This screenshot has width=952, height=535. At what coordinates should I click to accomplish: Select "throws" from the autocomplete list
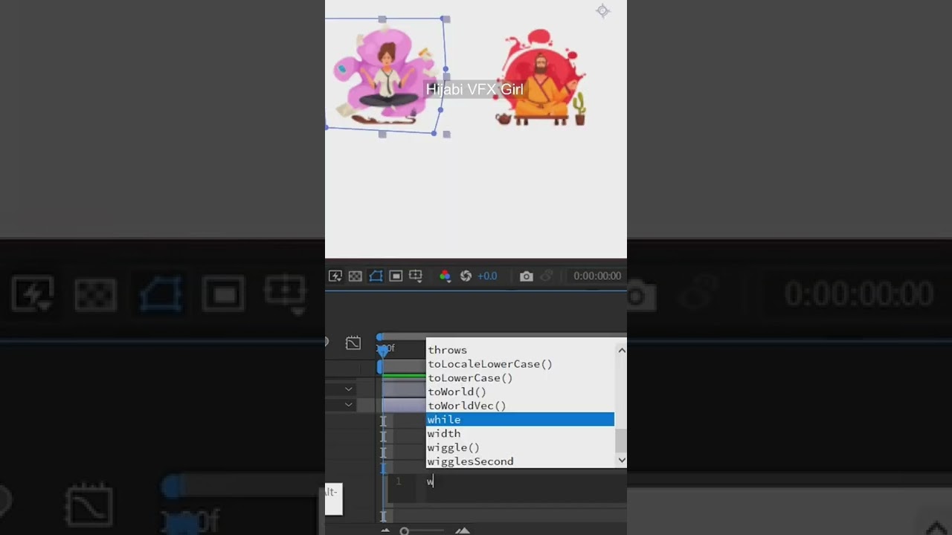pyautogui.click(x=447, y=350)
